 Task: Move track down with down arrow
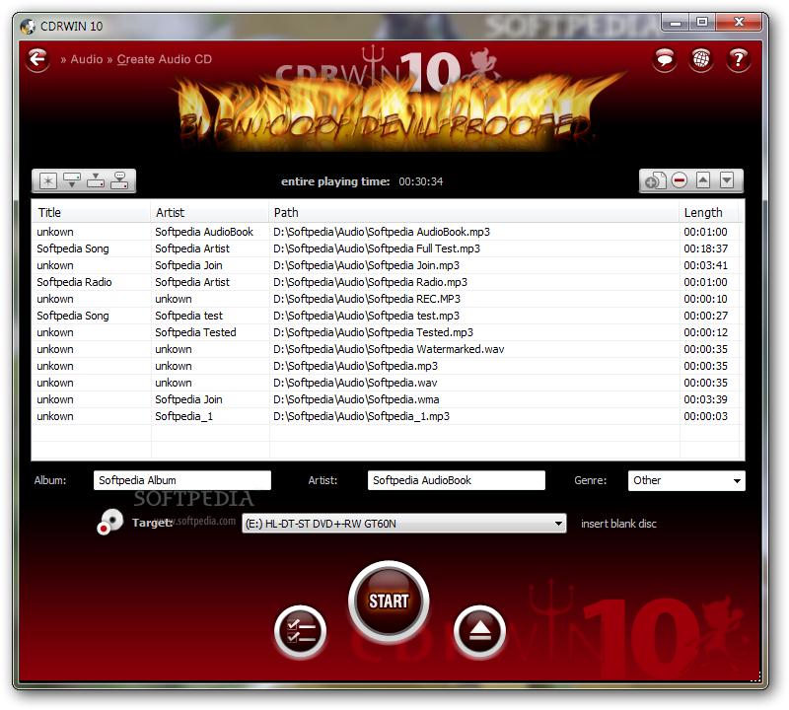pos(727,179)
